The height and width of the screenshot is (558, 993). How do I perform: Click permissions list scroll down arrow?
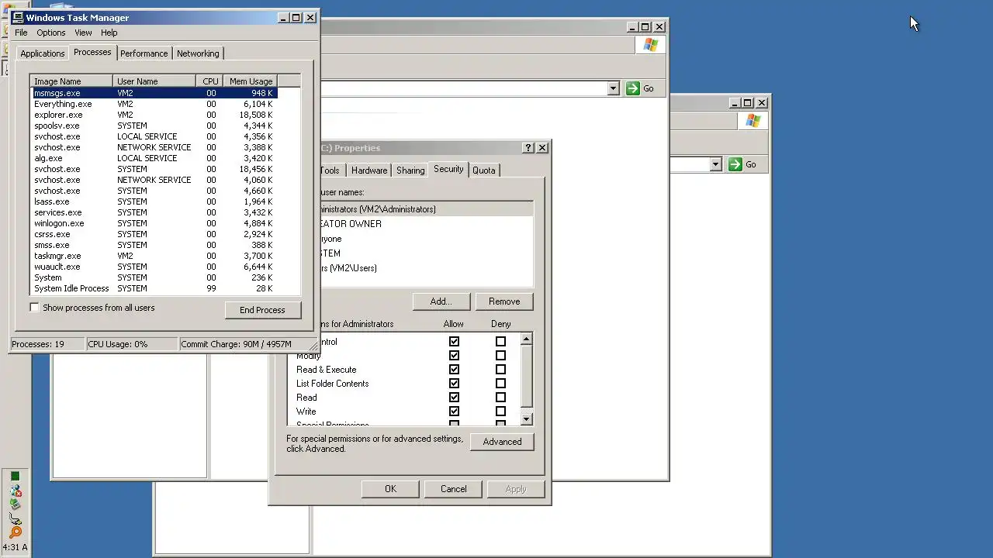[526, 418]
